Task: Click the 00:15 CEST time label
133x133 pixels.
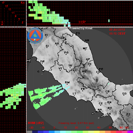Action: [117, 34]
